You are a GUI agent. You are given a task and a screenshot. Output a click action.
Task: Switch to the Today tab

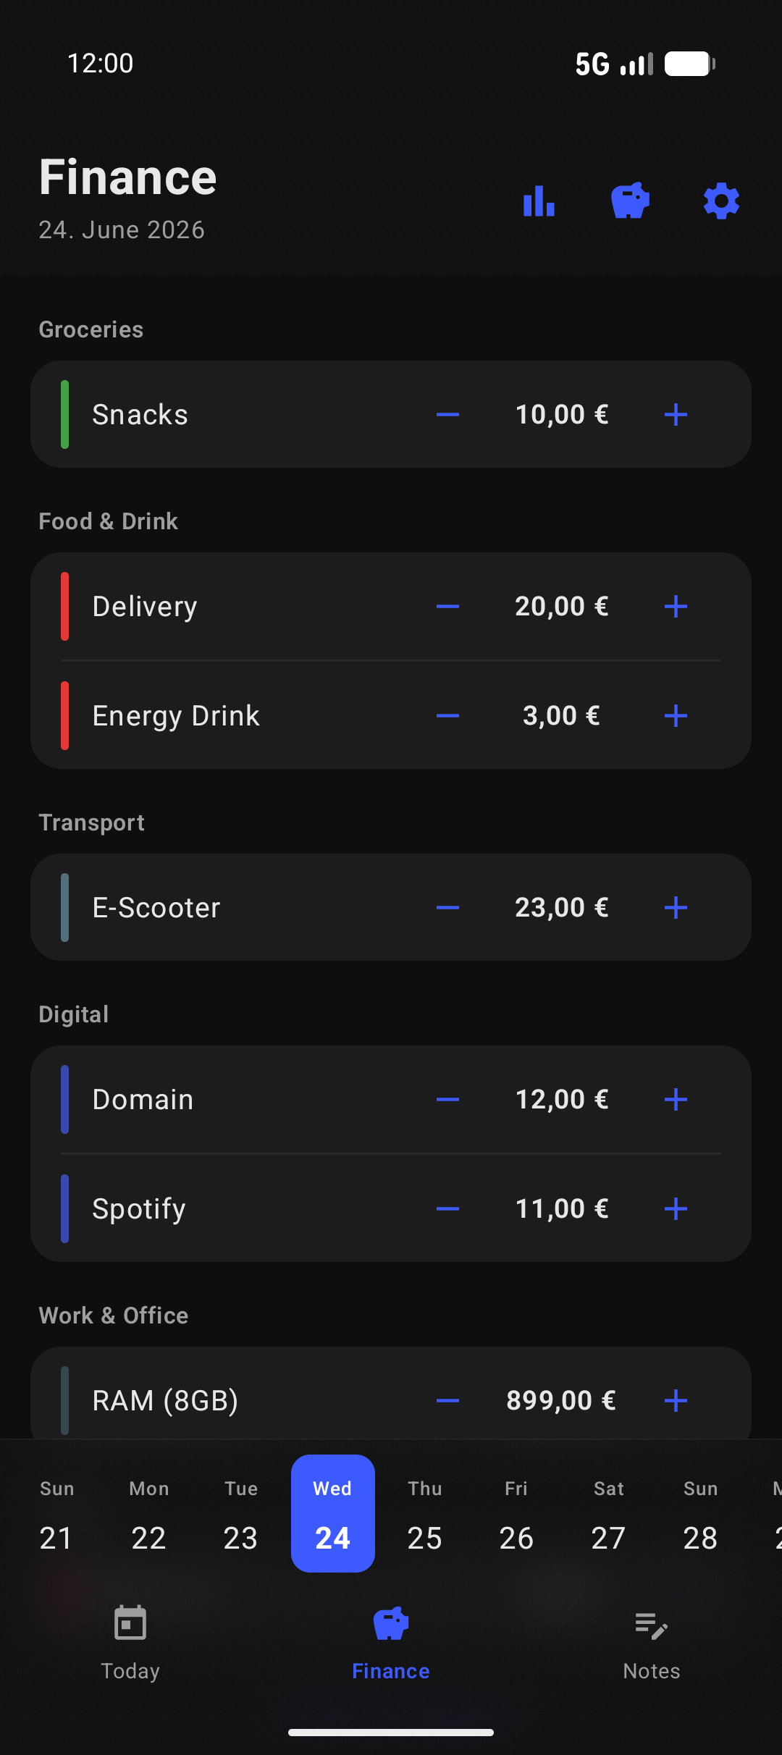click(130, 1644)
